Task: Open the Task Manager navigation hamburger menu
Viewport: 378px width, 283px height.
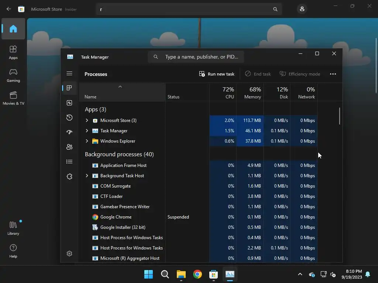Action: click(x=69, y=73)
